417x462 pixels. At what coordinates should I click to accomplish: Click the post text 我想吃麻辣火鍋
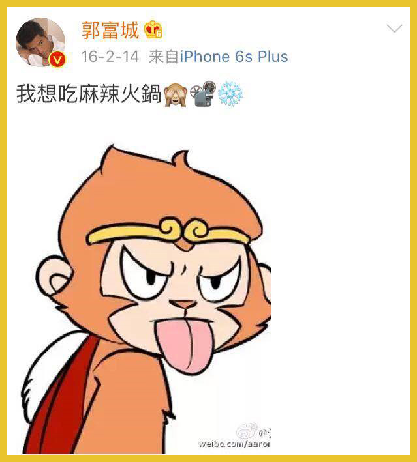pyautogui.click(x=89, y=94)
